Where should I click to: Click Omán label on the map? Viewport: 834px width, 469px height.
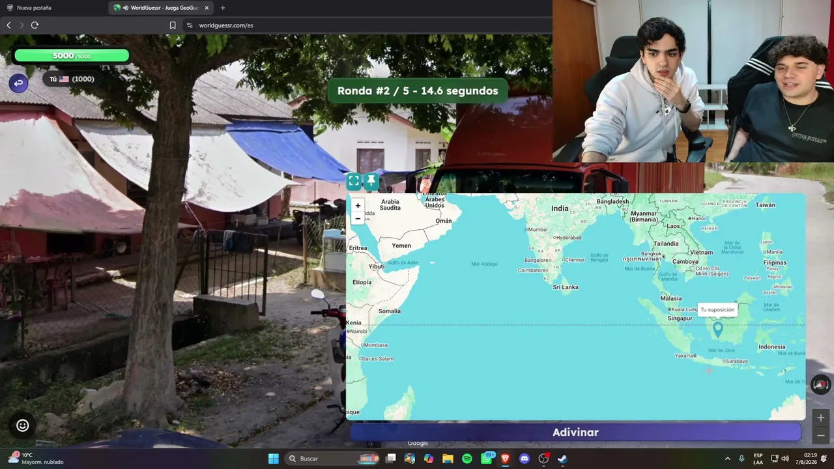coord(444,221)
